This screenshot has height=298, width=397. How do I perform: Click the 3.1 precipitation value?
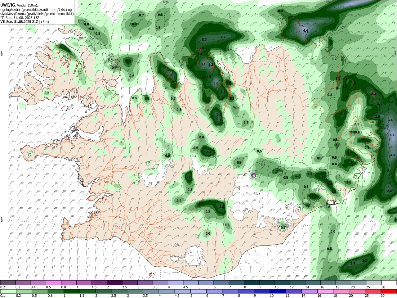coord(203,64)
